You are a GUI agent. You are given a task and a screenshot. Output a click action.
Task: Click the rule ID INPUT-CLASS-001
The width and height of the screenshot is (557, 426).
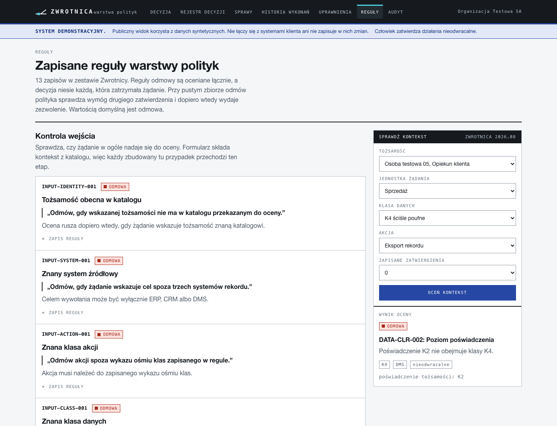tap(65, 408)
